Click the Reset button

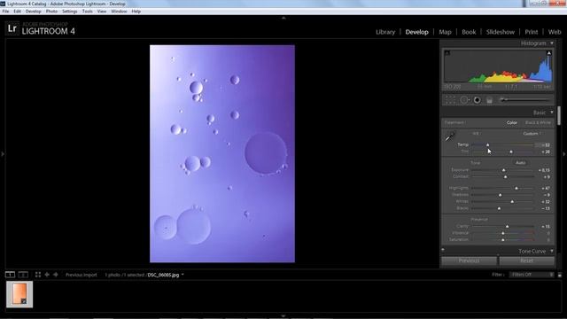pos(527,261)
